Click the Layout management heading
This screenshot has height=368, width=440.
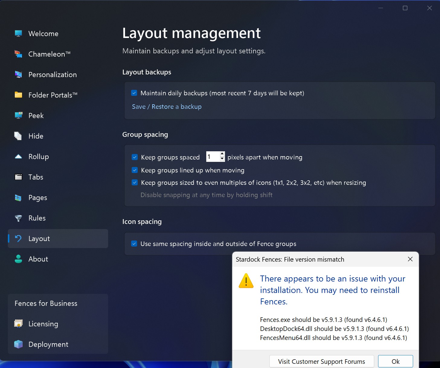(x=191, y=33)
